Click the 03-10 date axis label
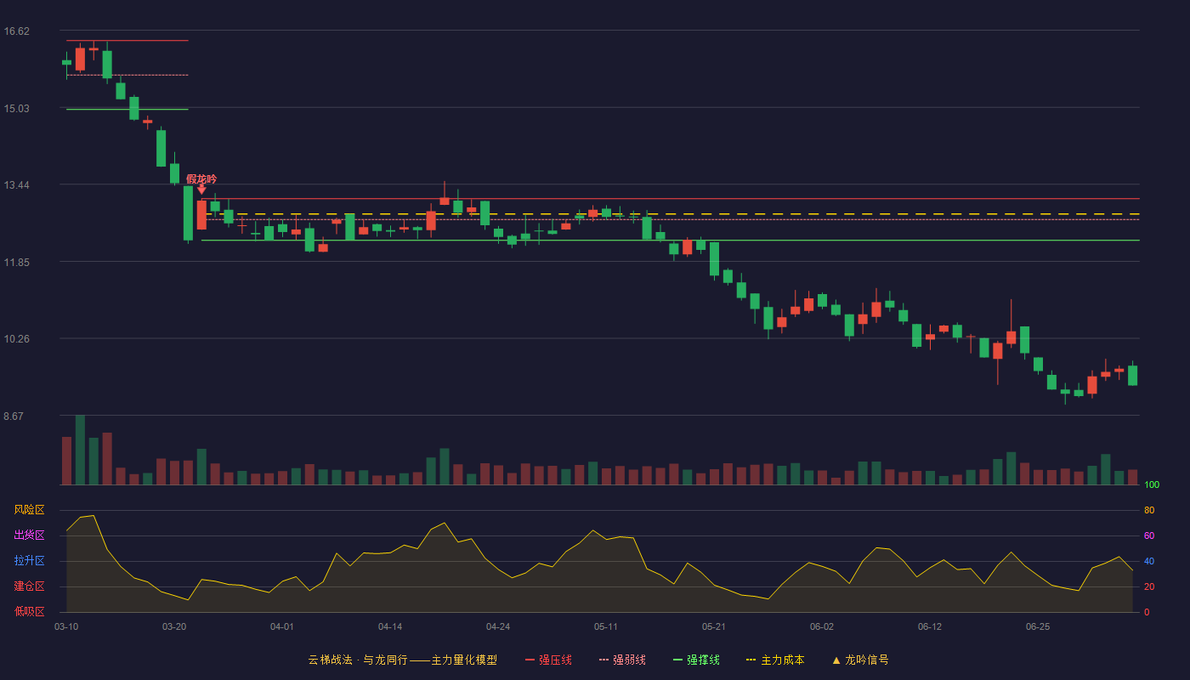 point(66,626)
